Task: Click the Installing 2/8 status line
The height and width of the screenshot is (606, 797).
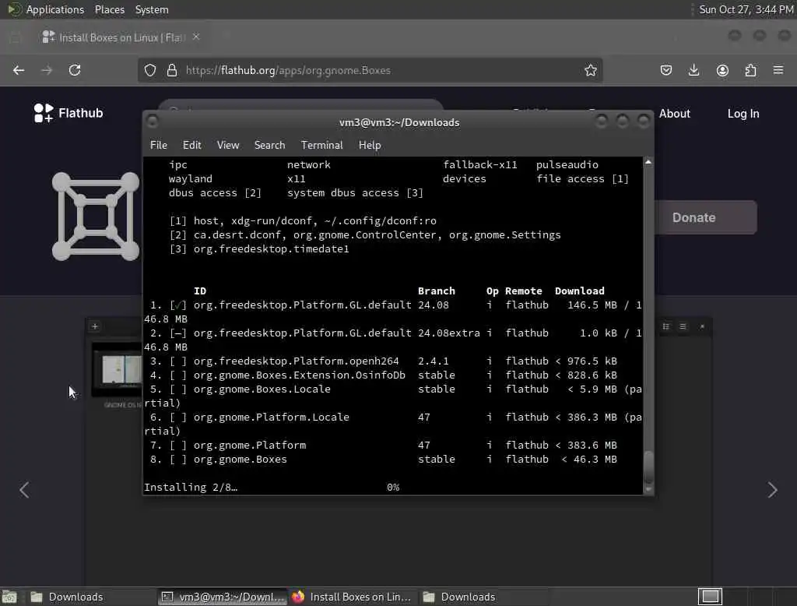Action: click(x=191, y=487)
